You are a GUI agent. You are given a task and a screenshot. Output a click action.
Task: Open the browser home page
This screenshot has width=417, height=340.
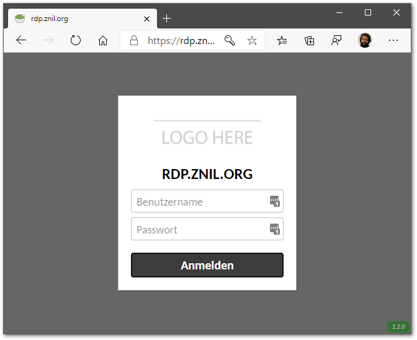[103, 41]
